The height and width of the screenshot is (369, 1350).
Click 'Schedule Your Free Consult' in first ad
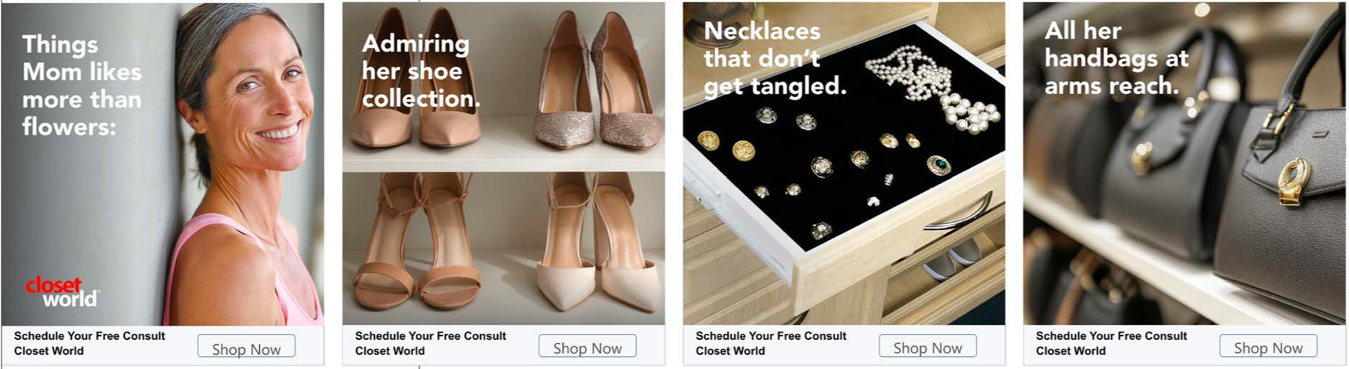[x=90, y=336]
